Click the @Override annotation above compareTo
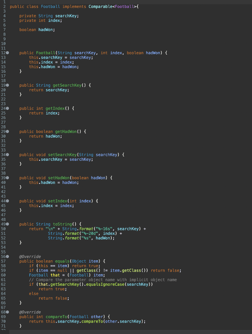252x334 pixels. 30,312
